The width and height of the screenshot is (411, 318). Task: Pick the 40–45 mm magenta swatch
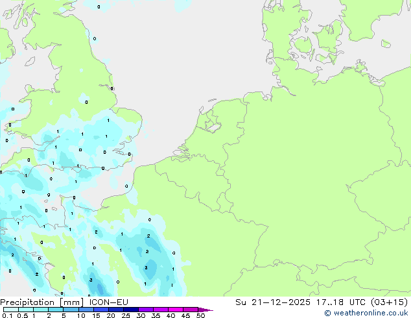pyautogui.click(x=176, y=310)
